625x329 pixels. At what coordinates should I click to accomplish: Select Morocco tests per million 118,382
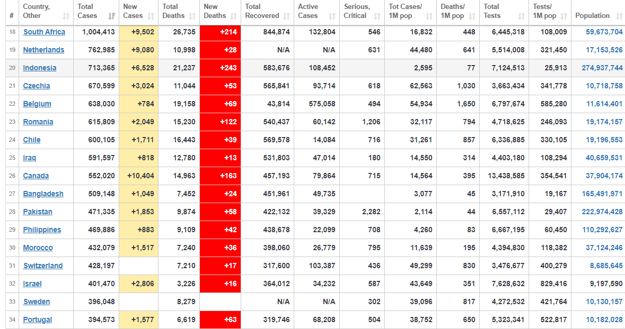[x=550, y=248]
